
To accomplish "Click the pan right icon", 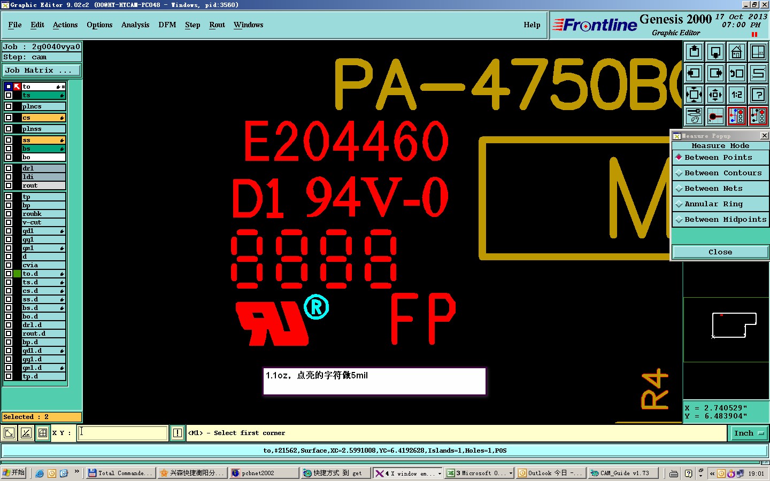I will click(715, 73).
